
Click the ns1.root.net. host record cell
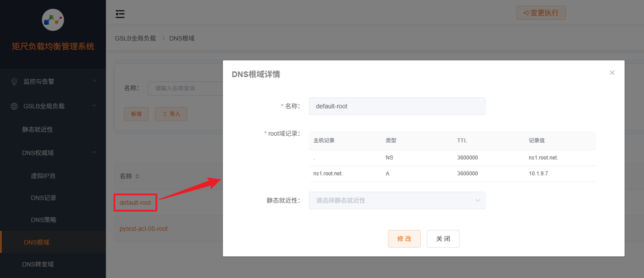pyautogui.click(x=328, y=174)
